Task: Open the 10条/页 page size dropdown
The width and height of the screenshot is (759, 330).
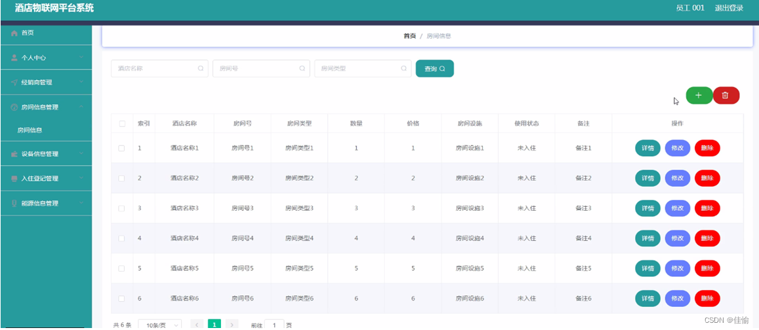Action: pos(160,325)
